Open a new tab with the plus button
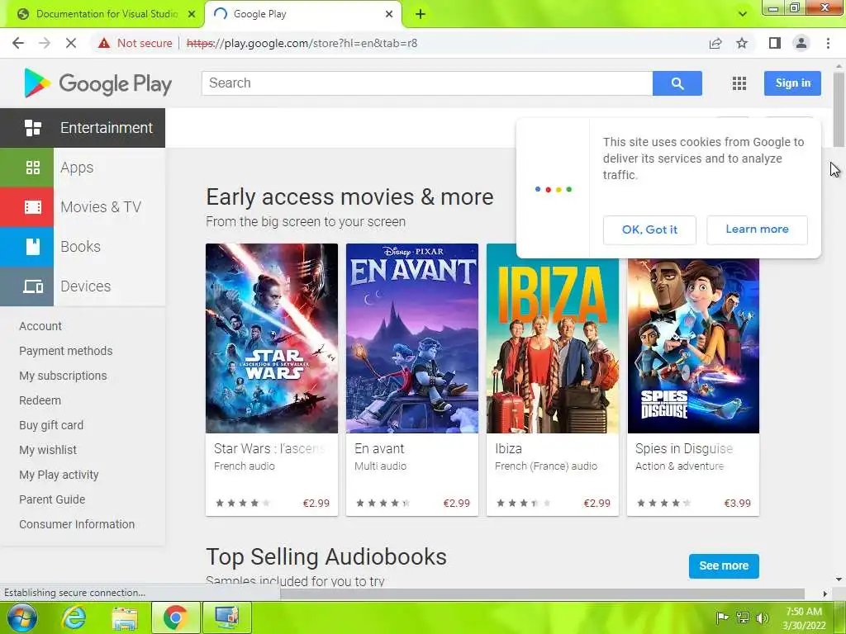Screen dimensions: 846x634 pos(421,14)
